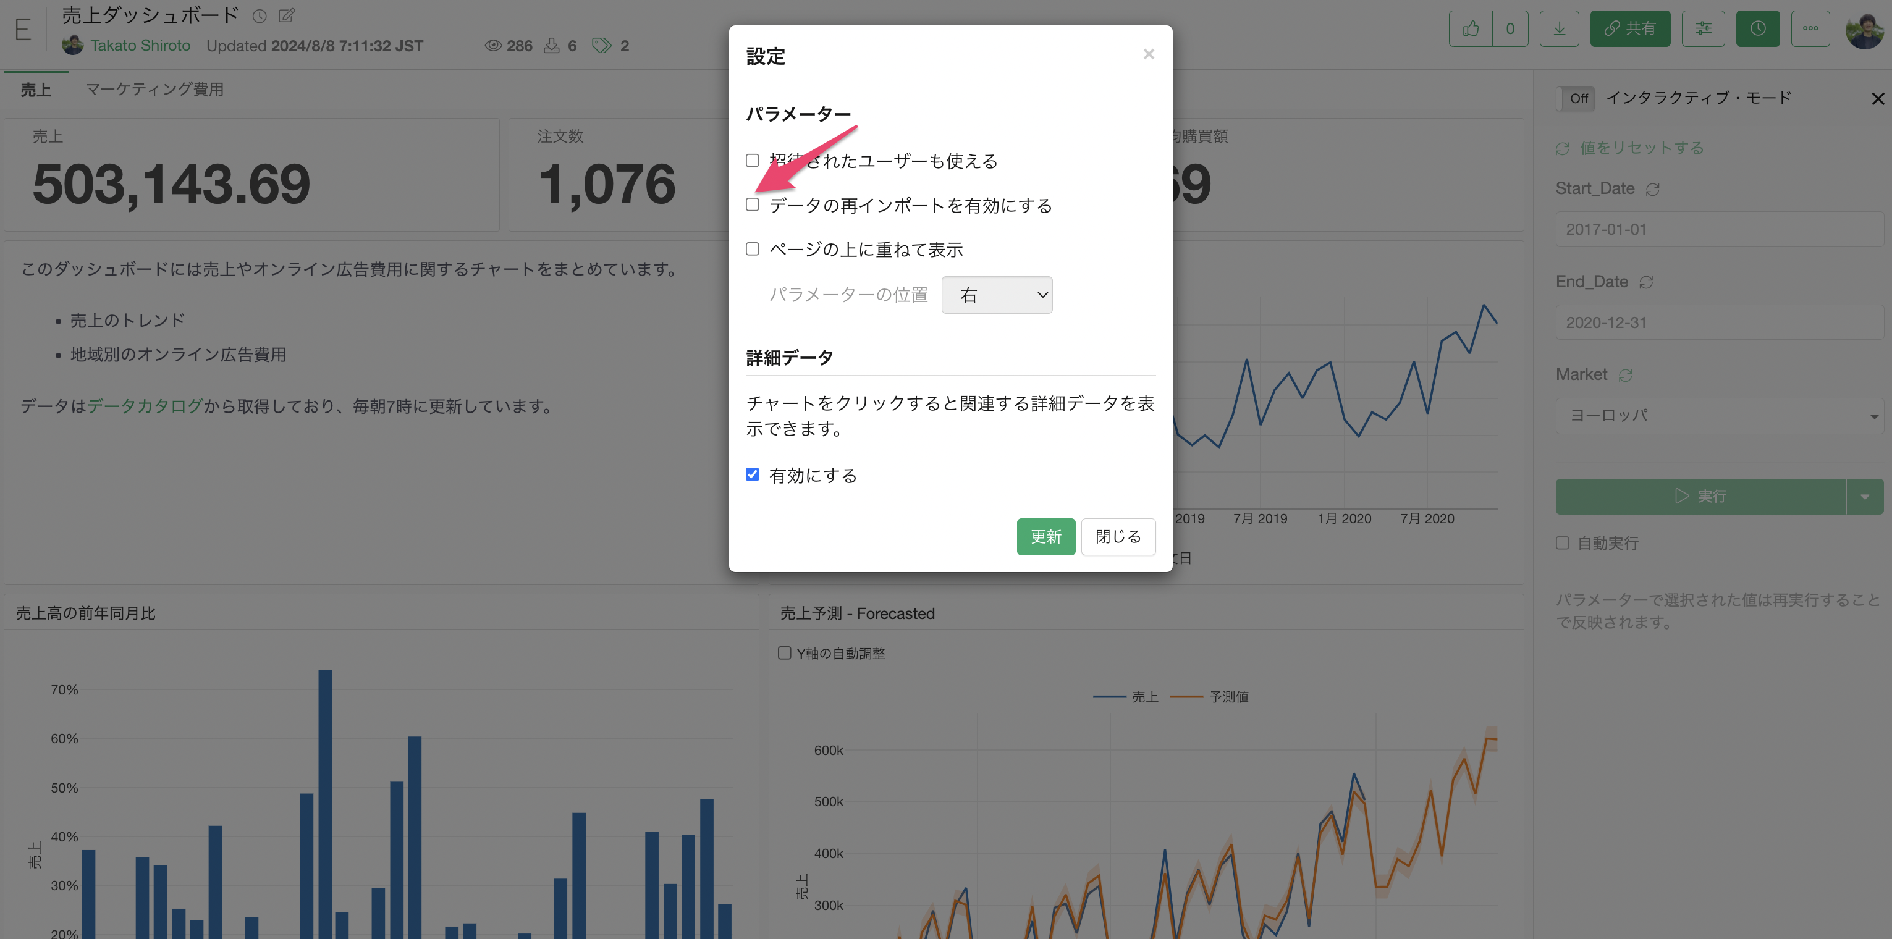Viewport: 1892px width, 939px height.
Task: Click the Start_Date input field
Action: pyautogui.click(x=1718, y=229)
